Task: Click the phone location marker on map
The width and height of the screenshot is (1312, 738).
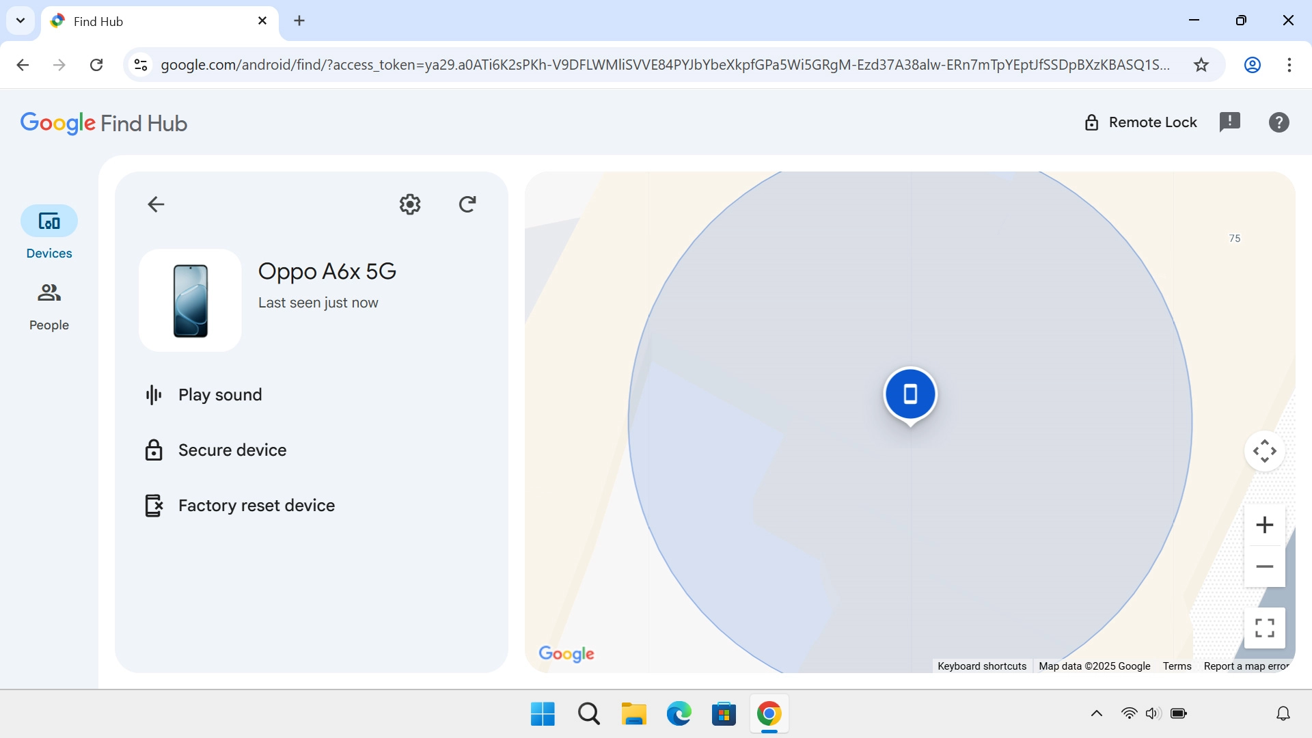Action: [910, 394]
